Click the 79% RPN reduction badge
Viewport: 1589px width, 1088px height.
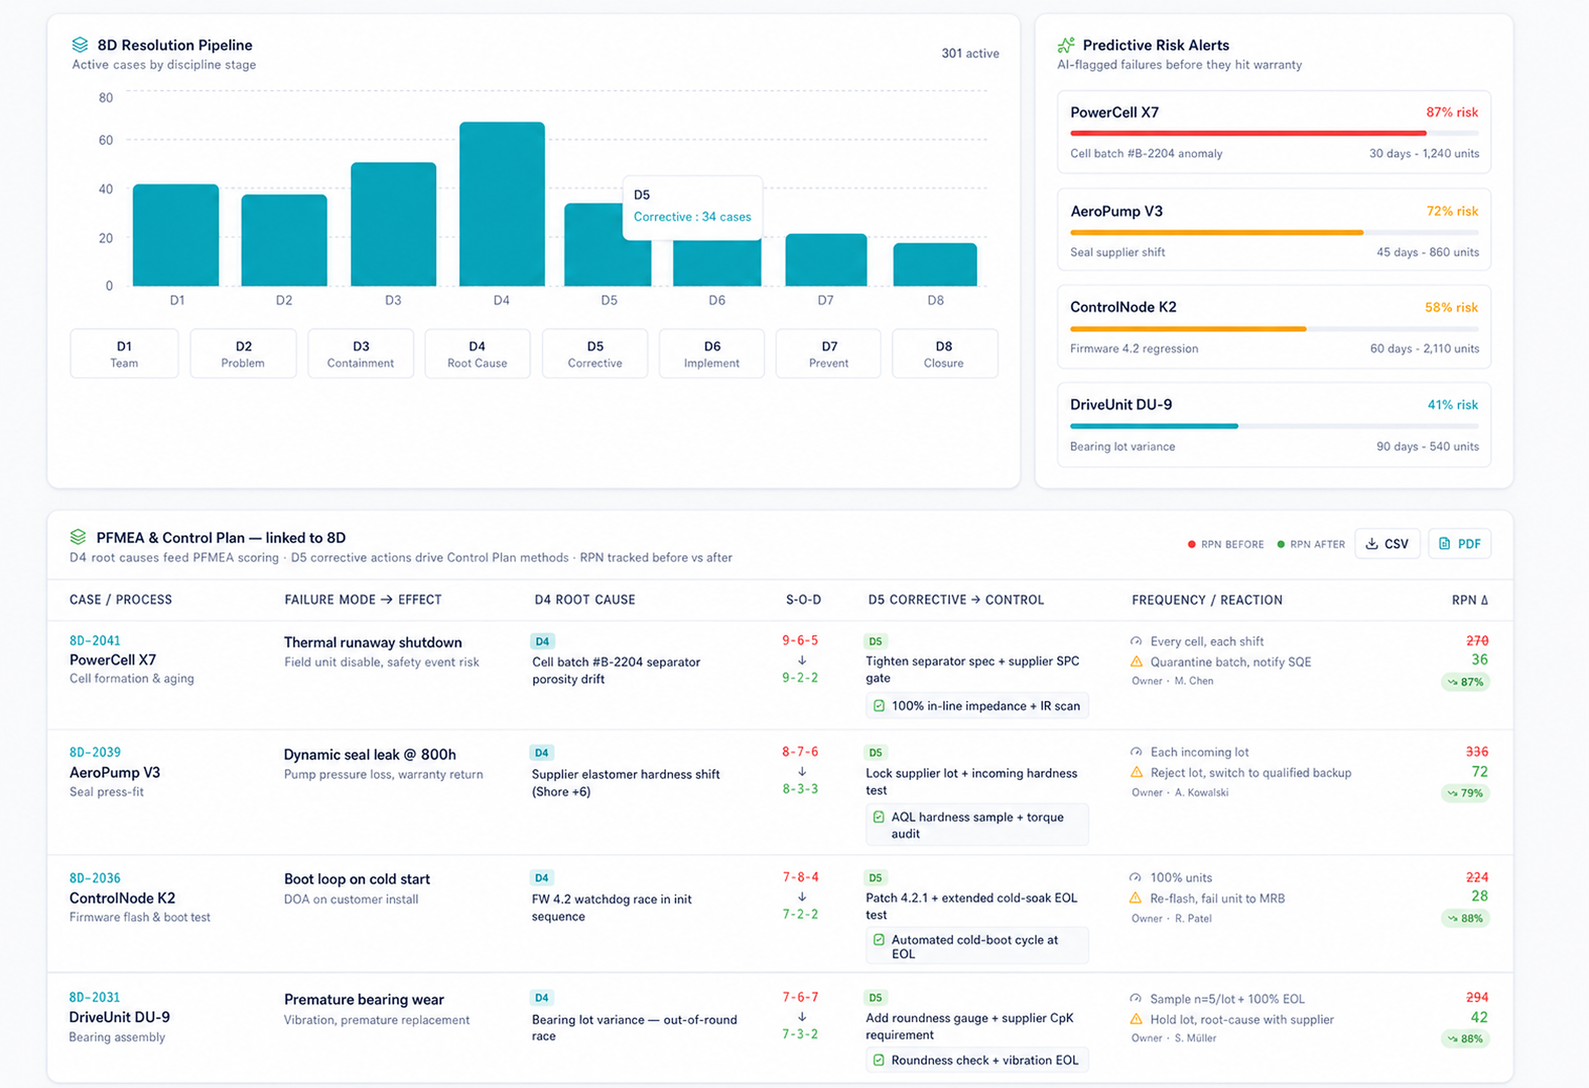tap(1465, 793)
